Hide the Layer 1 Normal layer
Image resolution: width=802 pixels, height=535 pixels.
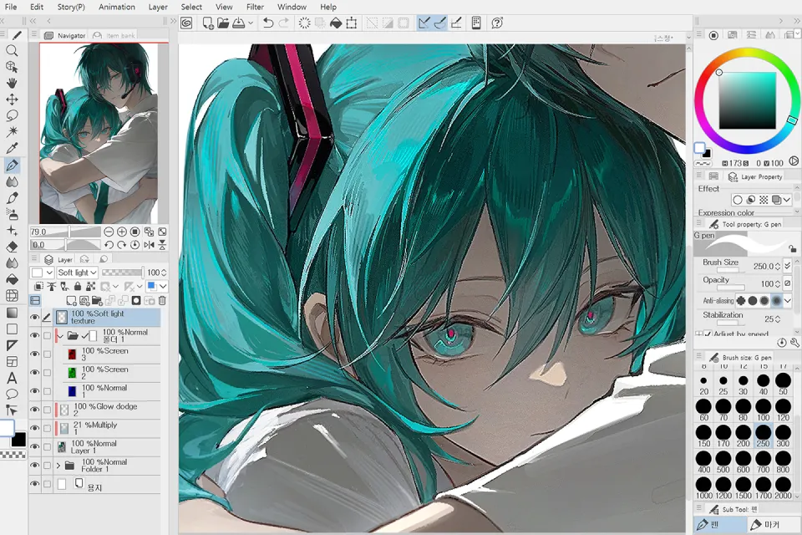click(34, 446)
